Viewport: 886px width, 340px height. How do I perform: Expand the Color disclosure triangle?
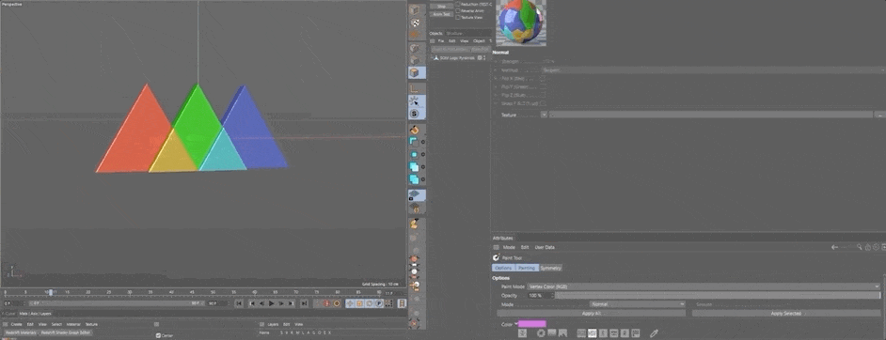tap(516, 324)
